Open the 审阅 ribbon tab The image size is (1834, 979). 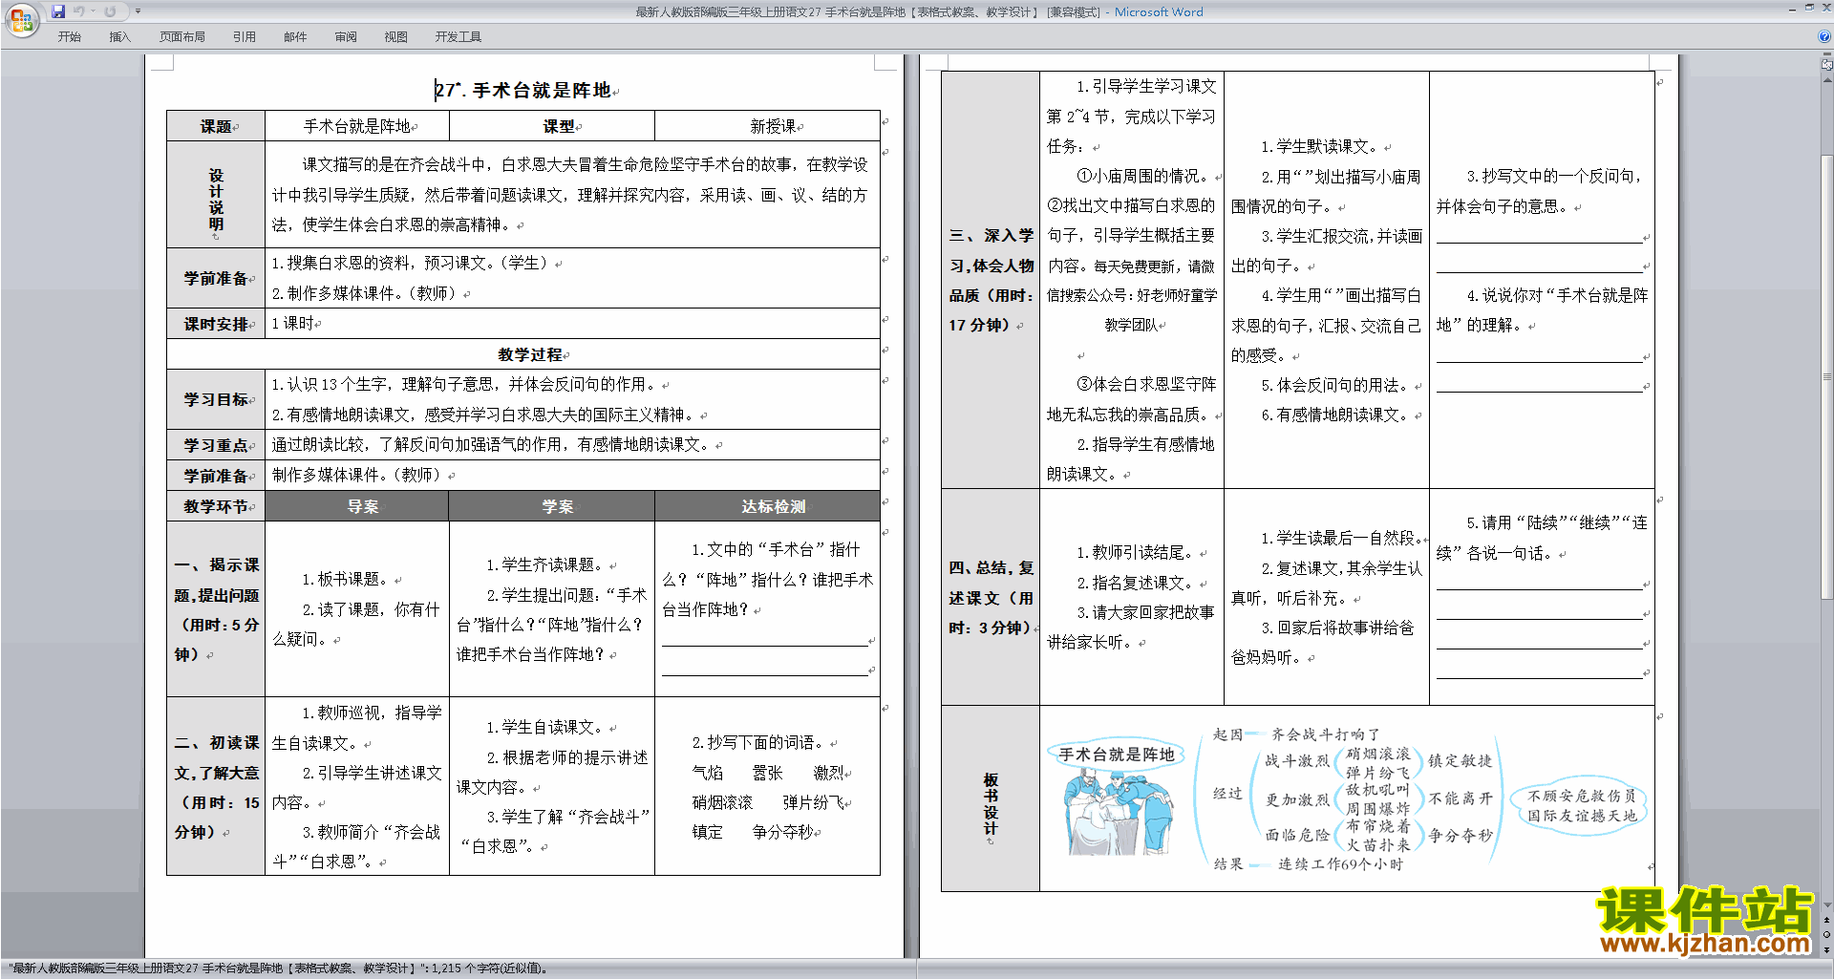pyautogui.click(x=346, y=37)
